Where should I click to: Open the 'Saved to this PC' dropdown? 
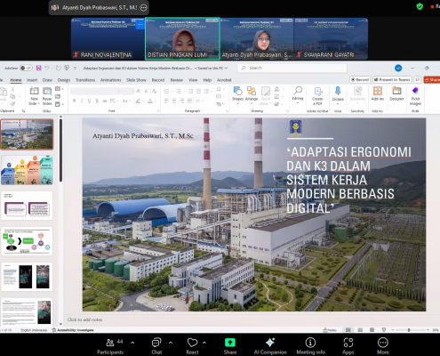click(x=212, y=68)
